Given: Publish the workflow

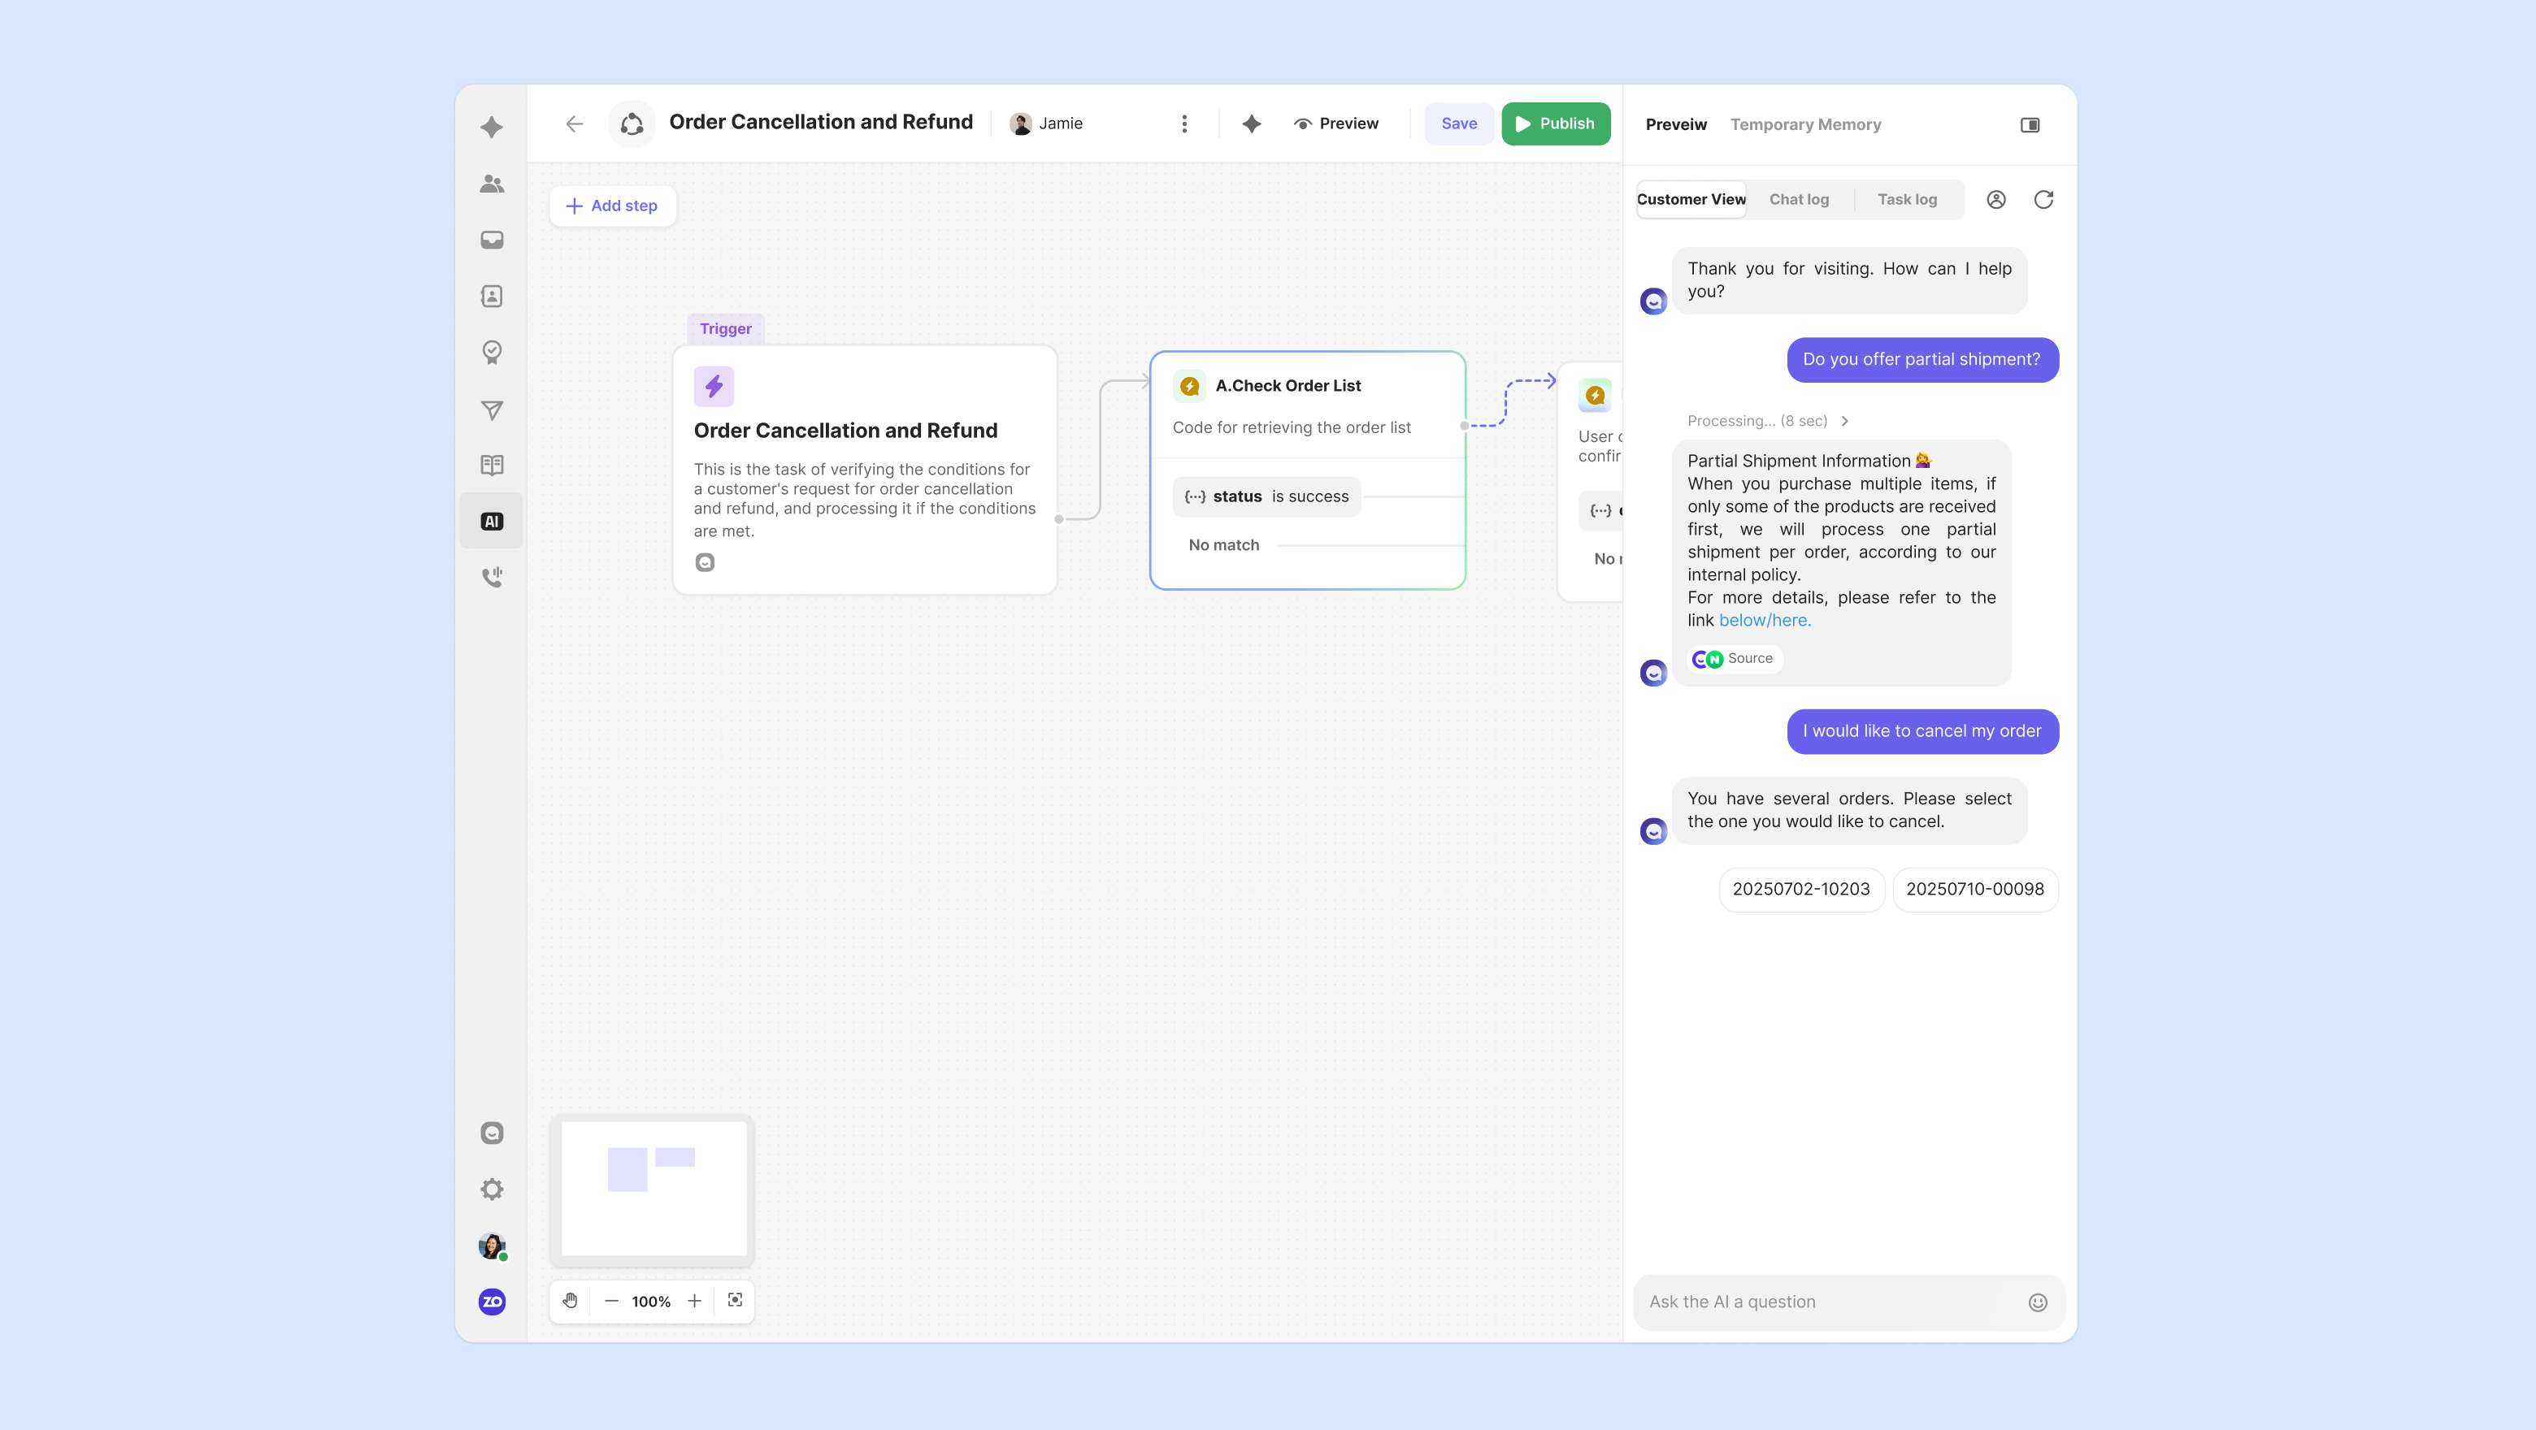Looking at the screenshot, I should [x=1556, y=123].
